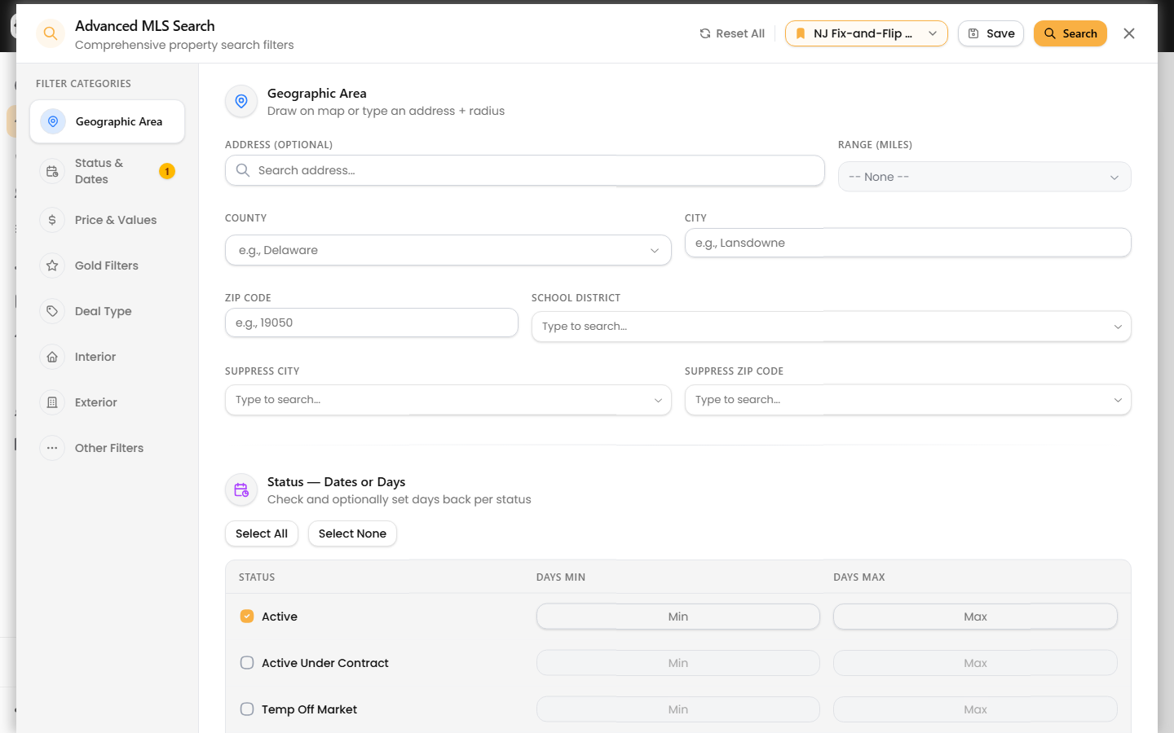The height and width of the screenshot is (733, 1174).
Task: Click the orange Search button
Action: [1070, 33]
